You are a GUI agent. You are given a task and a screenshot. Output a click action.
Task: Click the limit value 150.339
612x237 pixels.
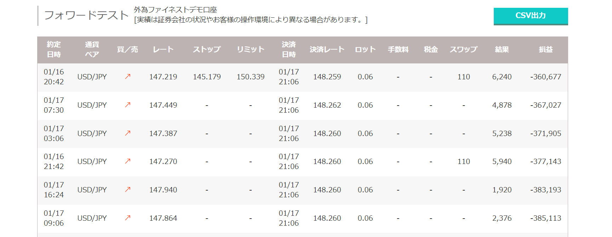click(250, 77)
